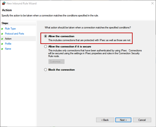Screen dimensions: 156x127
Task: Open the Name step link
Action: (8, 49)
